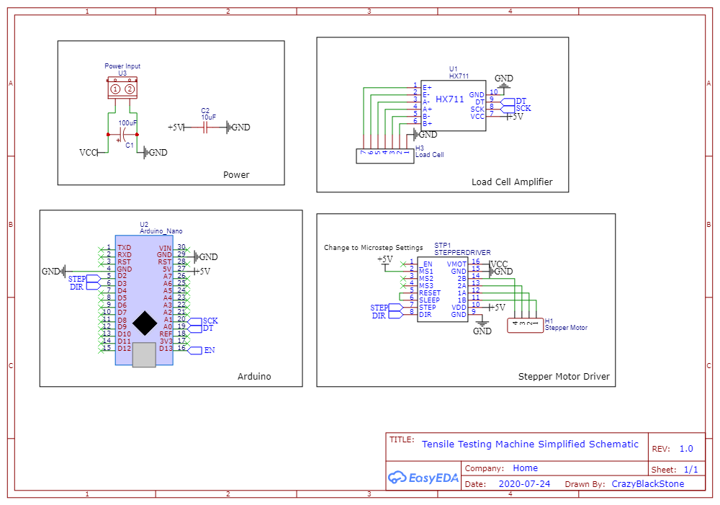Click the 'Stepper Motor Driver' block label
This screenshot has height=505, width=720.
tap(564, 376)
